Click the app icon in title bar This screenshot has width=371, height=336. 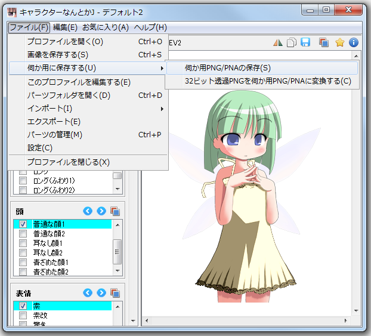(12, 13)
